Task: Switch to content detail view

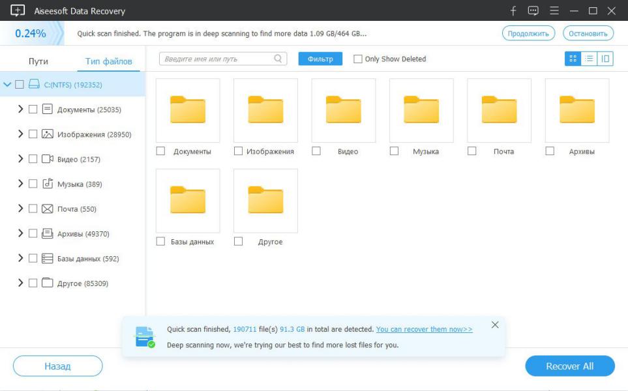Action: pos(605,59)
